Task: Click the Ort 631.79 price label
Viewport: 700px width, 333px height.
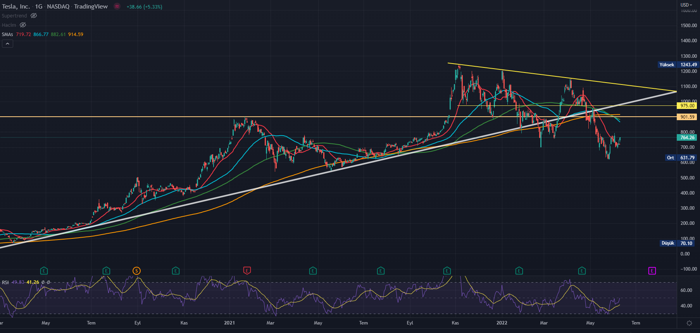Action: tap(681, 158)
